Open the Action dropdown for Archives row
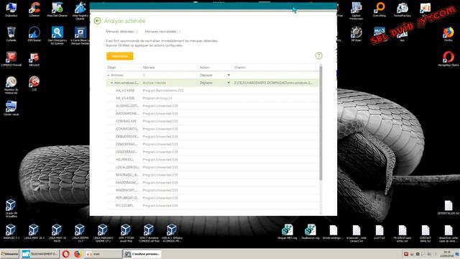The width and height of the screenshot is (460, 259). tap(229, 75)
